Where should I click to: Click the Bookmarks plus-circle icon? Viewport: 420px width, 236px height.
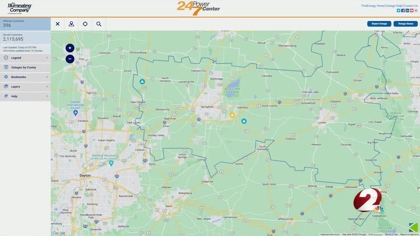pos(6,77)
